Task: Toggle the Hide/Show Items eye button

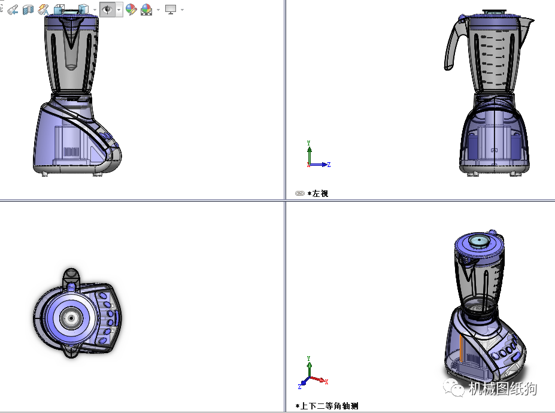Action: [107, 10]
